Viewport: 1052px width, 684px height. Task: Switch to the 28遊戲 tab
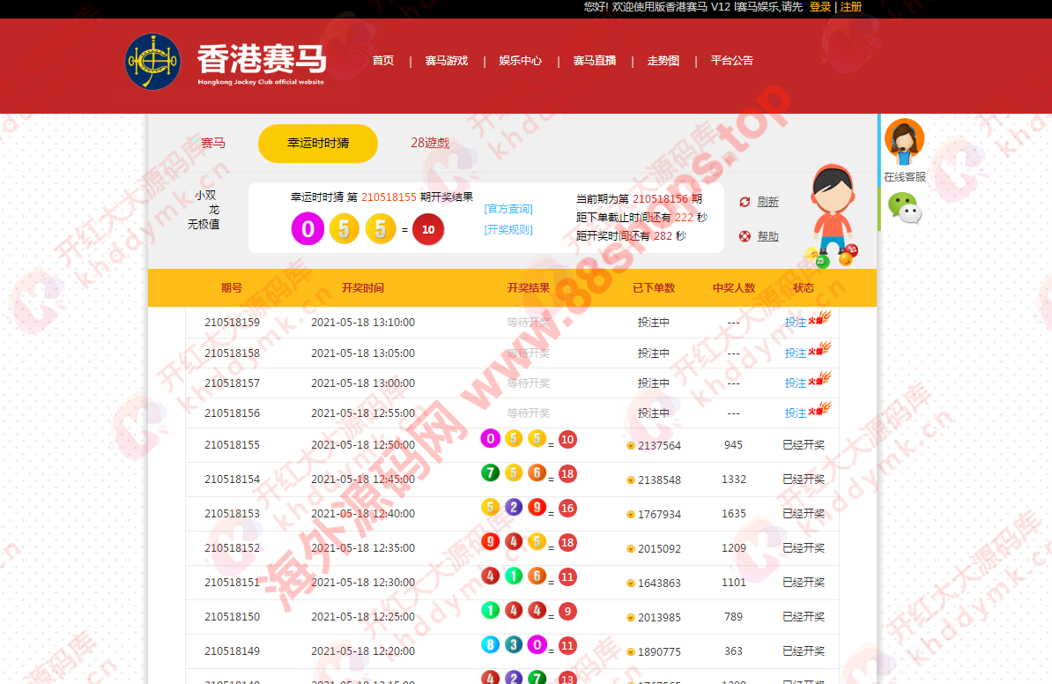(x=430, y=144)
